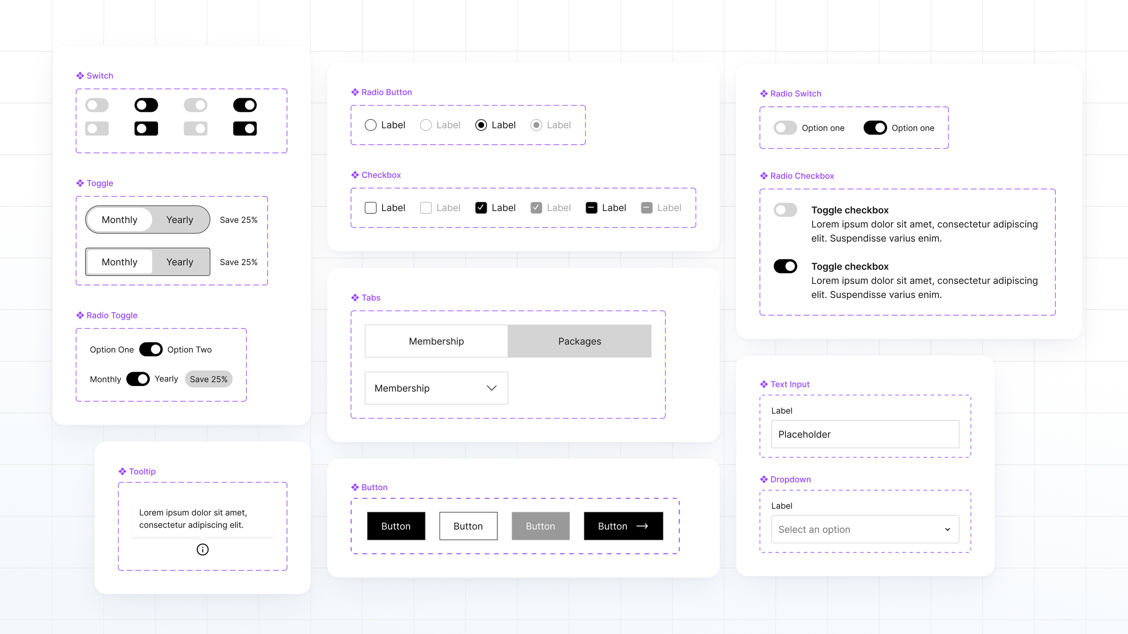This screenshot has height=634, width=1128.
Task: Click the small arrow in Select an option
Action: (x=948, y=529)
